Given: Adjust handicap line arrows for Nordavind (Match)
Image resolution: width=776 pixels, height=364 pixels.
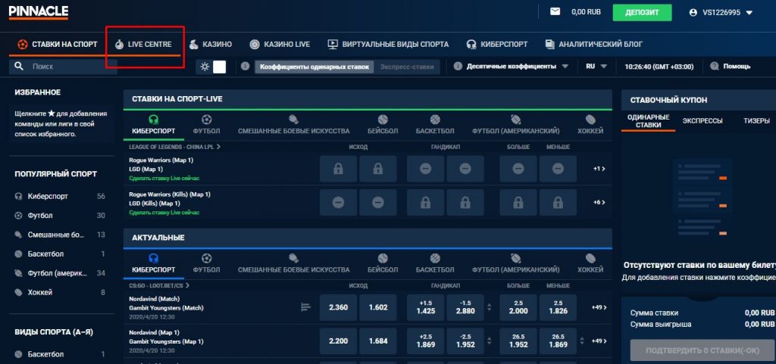Looking at the screenshot, I should [x=489, y=307].
